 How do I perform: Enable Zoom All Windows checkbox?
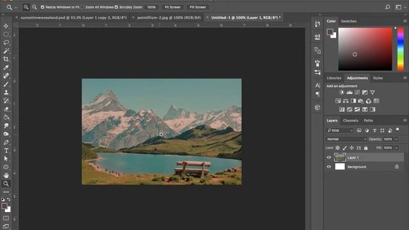tap(82, 7)
